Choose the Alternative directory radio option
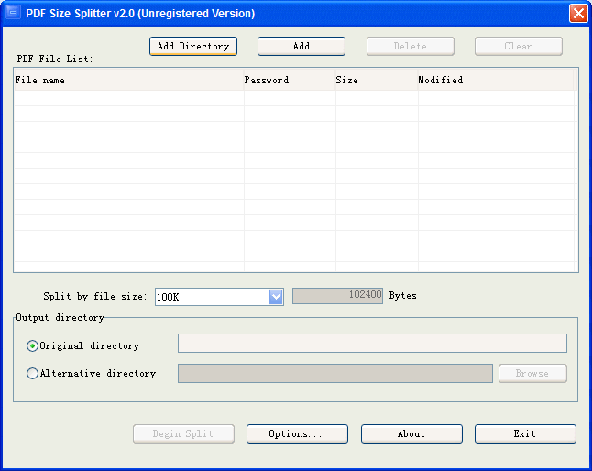The image size is (592, 471). click(x=33, y=373)
